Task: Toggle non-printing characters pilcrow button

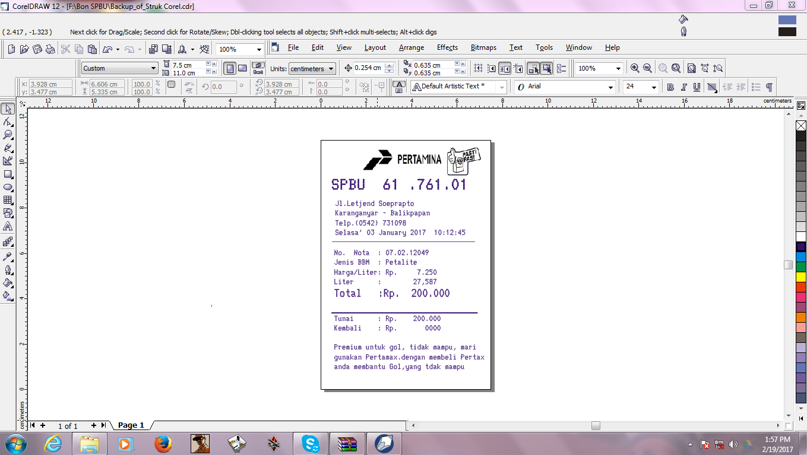Action: pyautogui.click(x=769, y=87)
